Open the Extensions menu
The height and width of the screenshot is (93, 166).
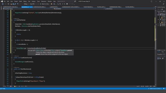click(44, 1)
